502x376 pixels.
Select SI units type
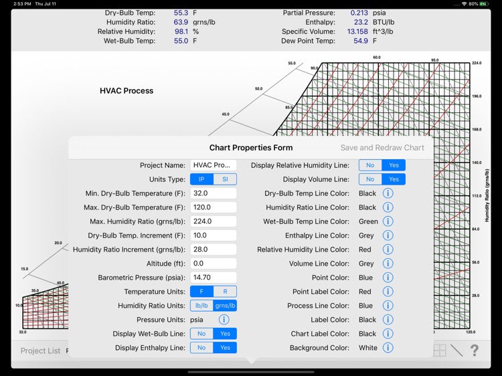(225, 179)
